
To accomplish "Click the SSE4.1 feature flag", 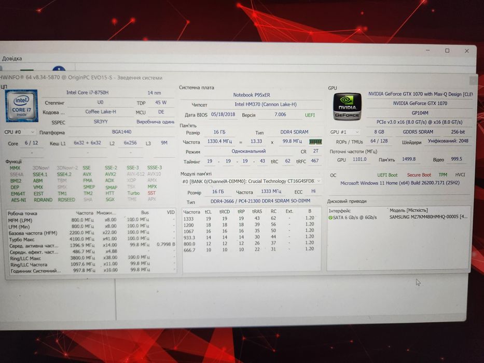I will click(40, 174).
